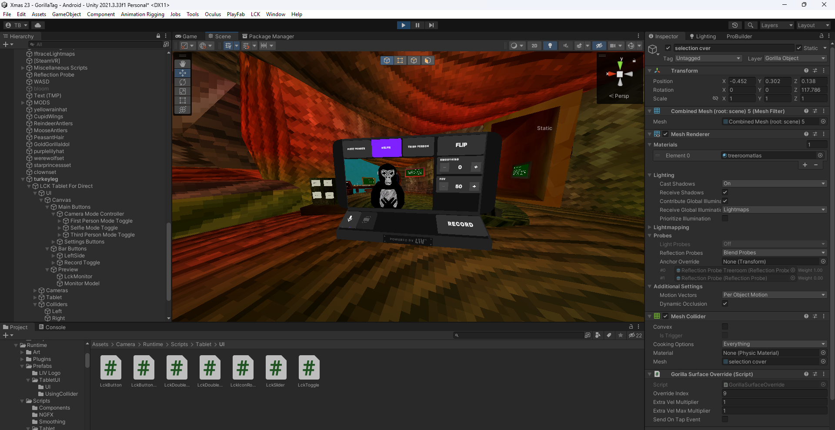Click search by label icon in Project
Screen dimensions: 835x430
tap(609, 335)
